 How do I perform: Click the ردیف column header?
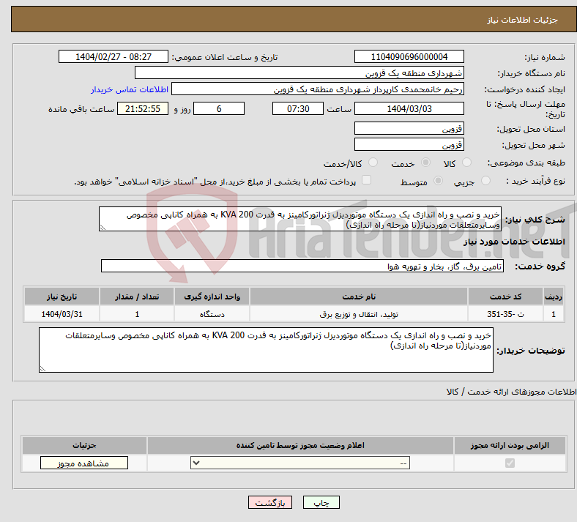point(554,297)
